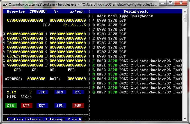Click the Modl column header

point(113,16)
